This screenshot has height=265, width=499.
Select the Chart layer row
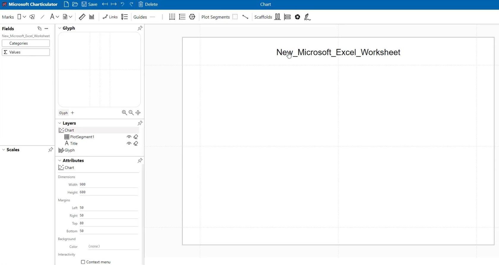(x=99, y=130)
